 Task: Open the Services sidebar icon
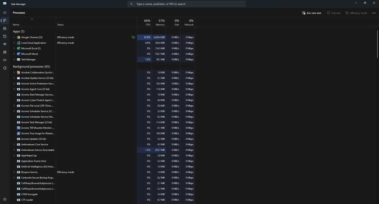pyautogui.click(x=5, y=68)
